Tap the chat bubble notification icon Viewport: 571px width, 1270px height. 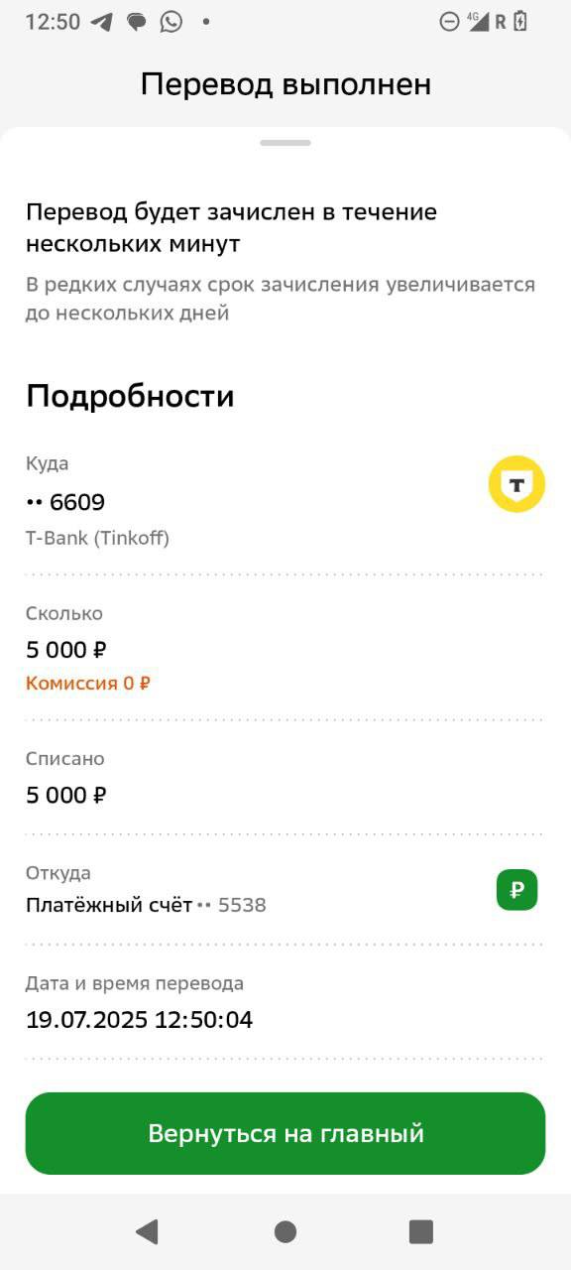point(137,22)
